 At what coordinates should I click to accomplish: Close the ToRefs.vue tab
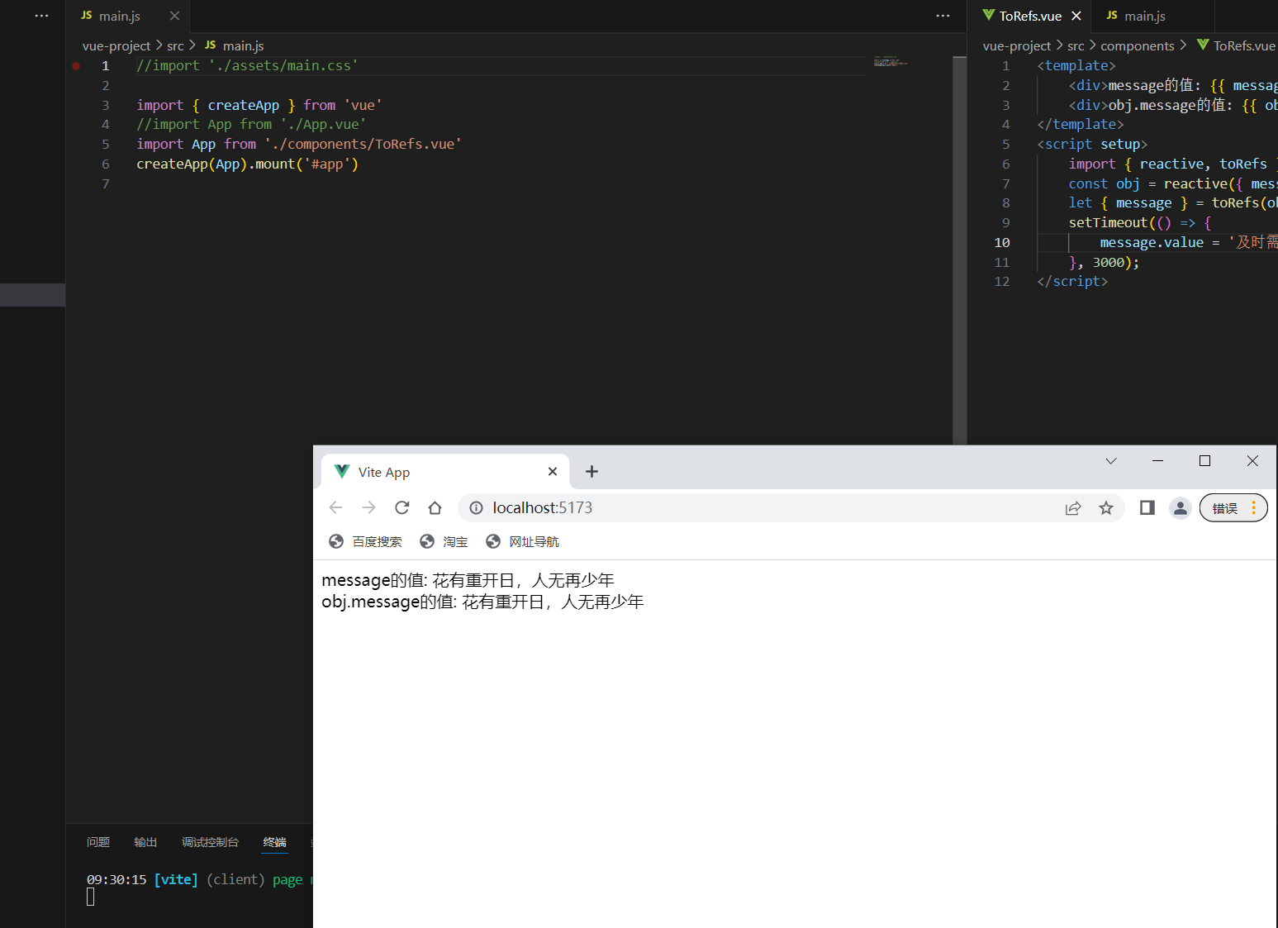[x=1076, y=16]
